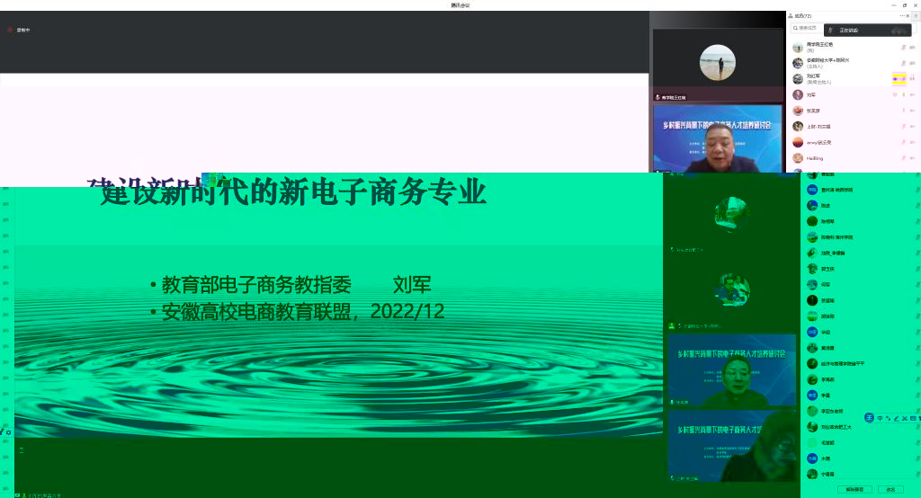Click the recording status indicator 录制中
Image resolution: width=921 pixels, height=498 pixels.
[x=20, y=30]
